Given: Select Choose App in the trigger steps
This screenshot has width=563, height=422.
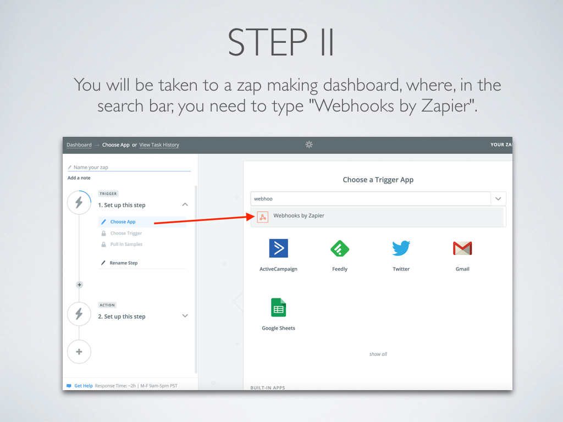Looking at the screenshot, I should [141, 222].
